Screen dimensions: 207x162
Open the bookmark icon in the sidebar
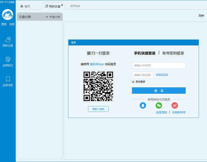(8, 81)
